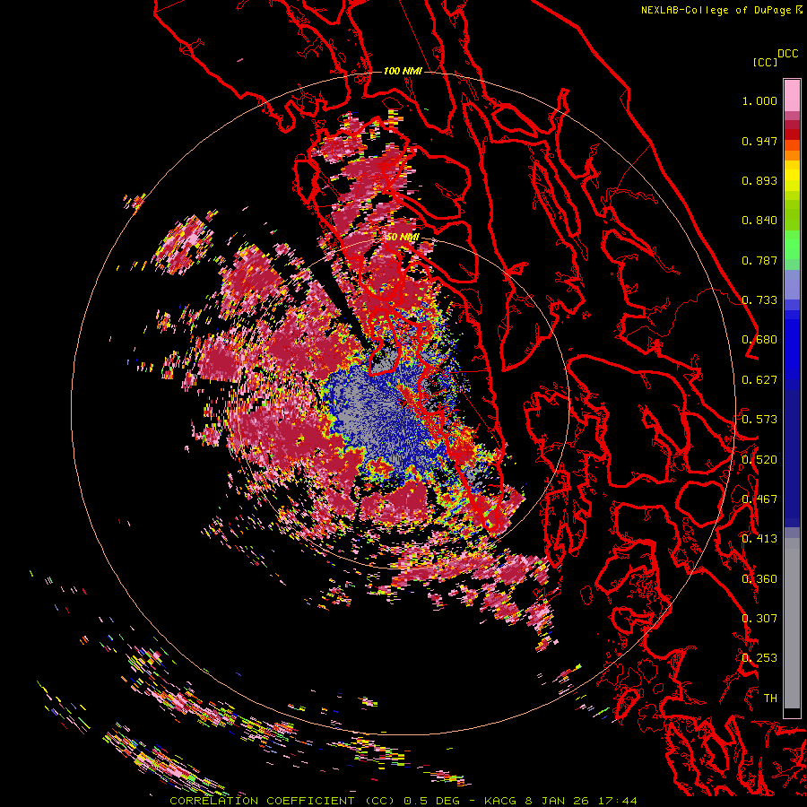Viewport: 807px width, 807px height.
Task: Select the 0.893 scale value
Action: (759, 180)
